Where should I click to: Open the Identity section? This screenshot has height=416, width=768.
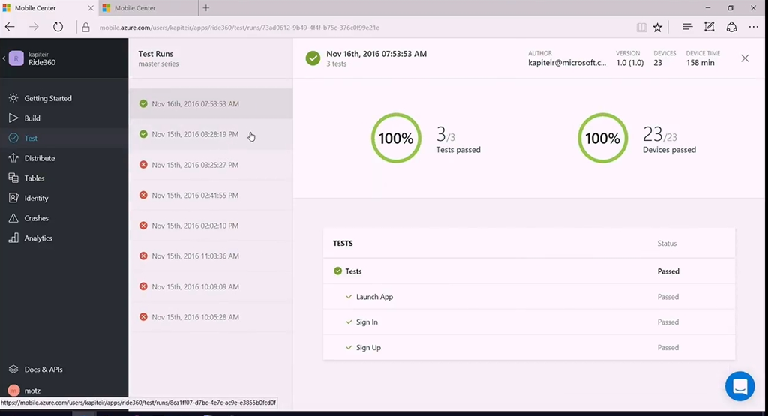(36, 199)
